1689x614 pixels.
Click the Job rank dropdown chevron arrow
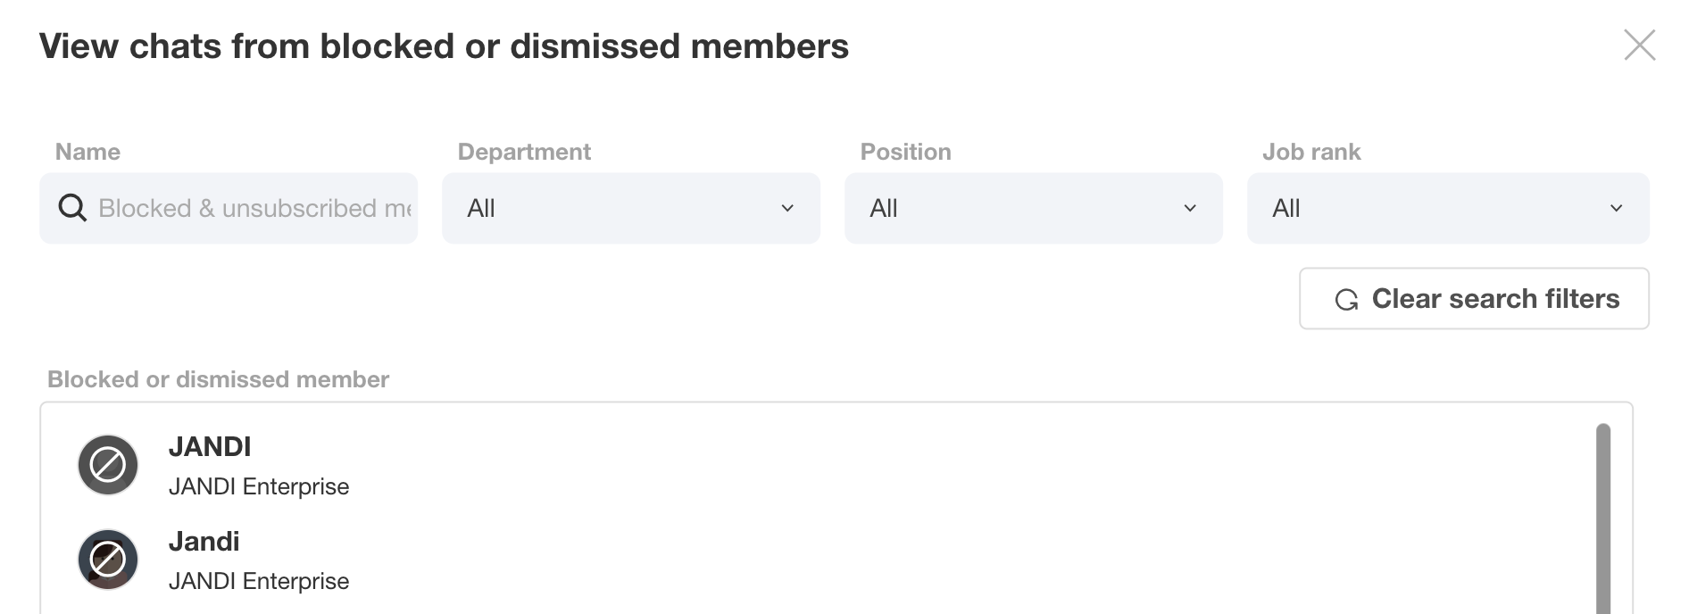(1616, 208)
